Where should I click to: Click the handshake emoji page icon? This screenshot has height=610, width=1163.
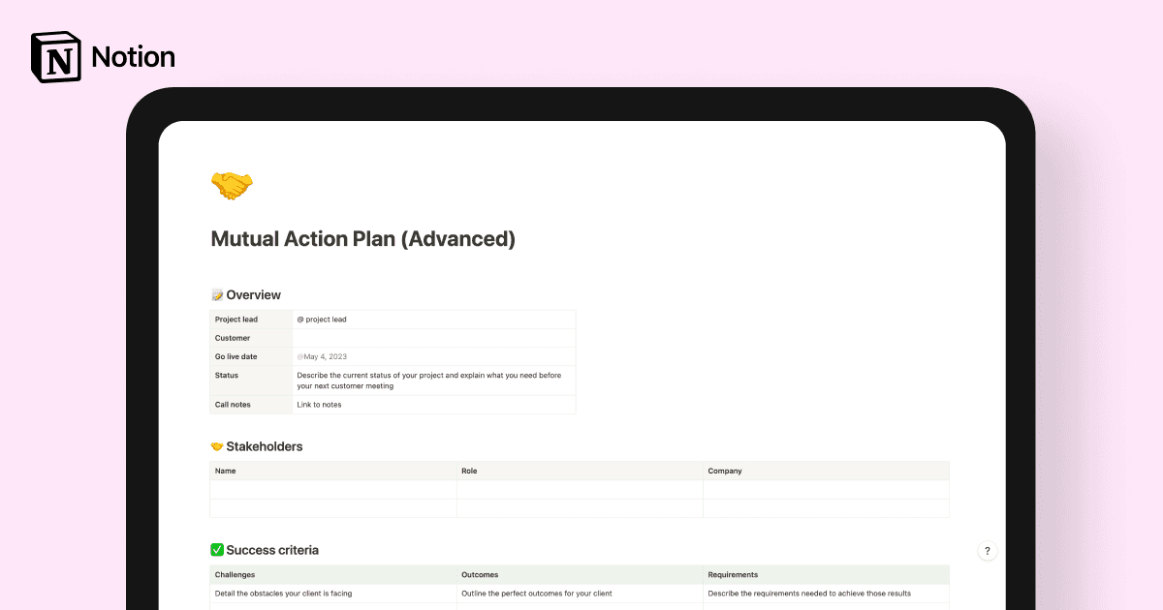230,185
